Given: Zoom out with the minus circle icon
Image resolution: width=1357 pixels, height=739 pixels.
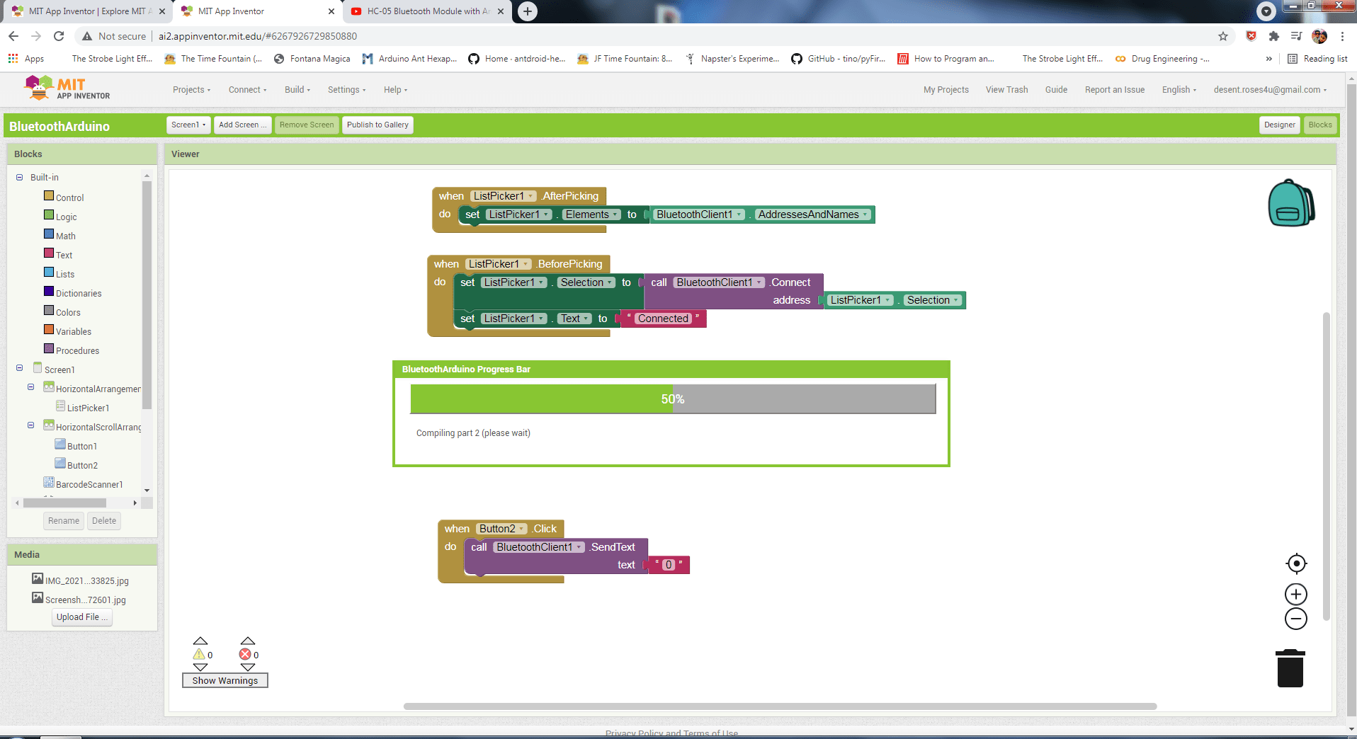Looking at the screenshot, I should (1296, 619).
